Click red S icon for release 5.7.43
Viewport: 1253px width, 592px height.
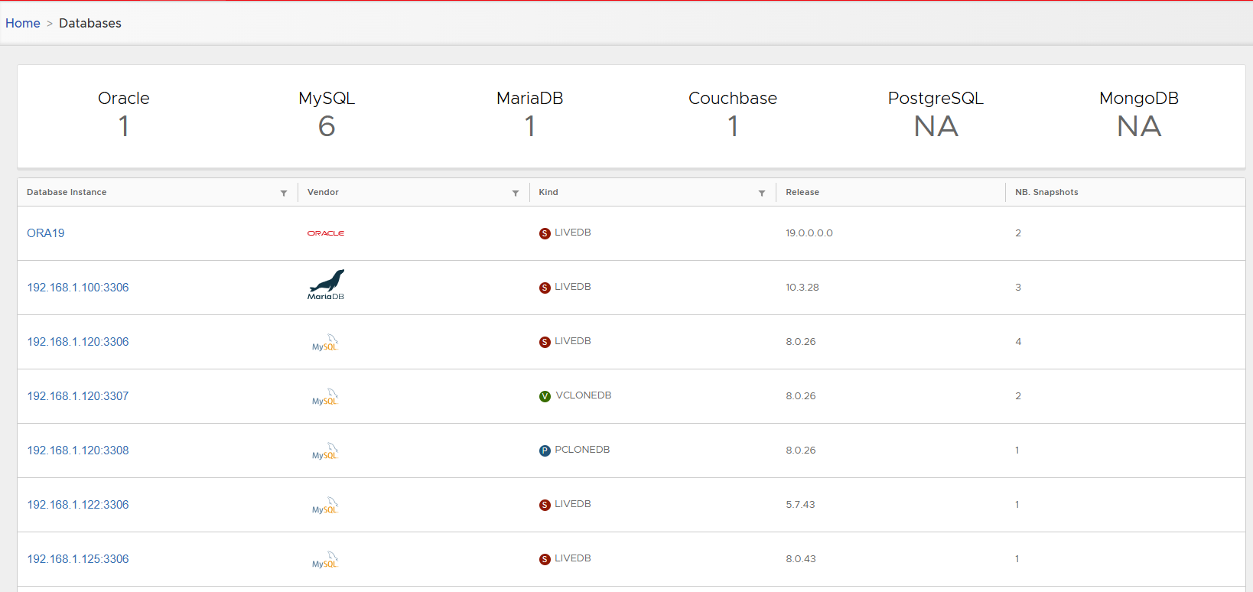(x=545, y=505)
